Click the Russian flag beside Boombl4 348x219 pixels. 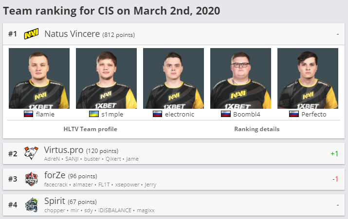coord(226,114)
